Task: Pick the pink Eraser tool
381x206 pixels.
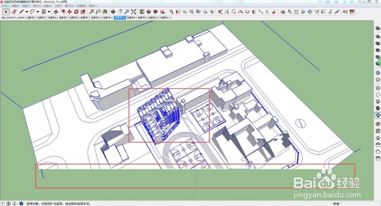Action: (x=14, y=12)
